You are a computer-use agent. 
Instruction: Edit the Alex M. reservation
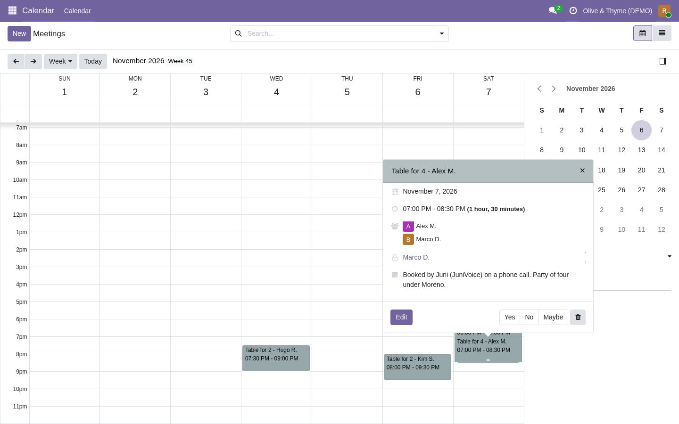pyautogui.click(x=401, y=317)
